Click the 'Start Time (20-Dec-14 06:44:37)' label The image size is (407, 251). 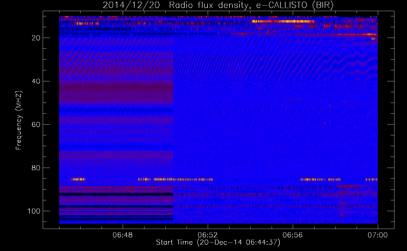click(x=218, y=242)
